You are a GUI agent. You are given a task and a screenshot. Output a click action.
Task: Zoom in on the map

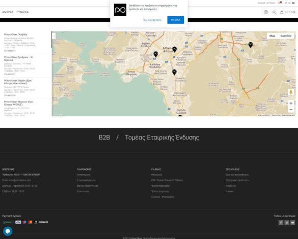(x=291, y=103)
